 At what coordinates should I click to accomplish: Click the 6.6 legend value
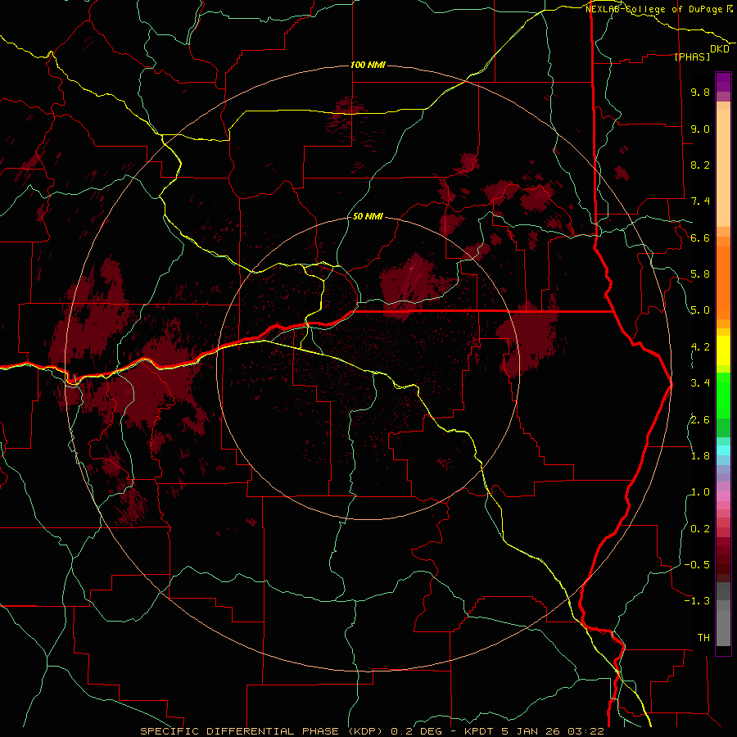(x=700, y=237)
